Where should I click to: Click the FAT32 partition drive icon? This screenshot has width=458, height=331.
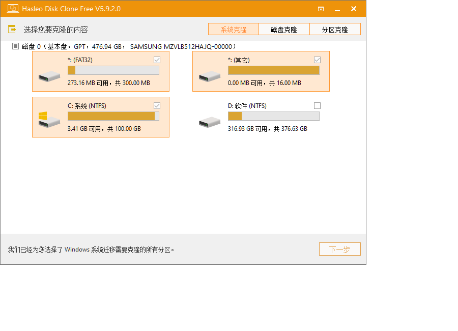49,76
